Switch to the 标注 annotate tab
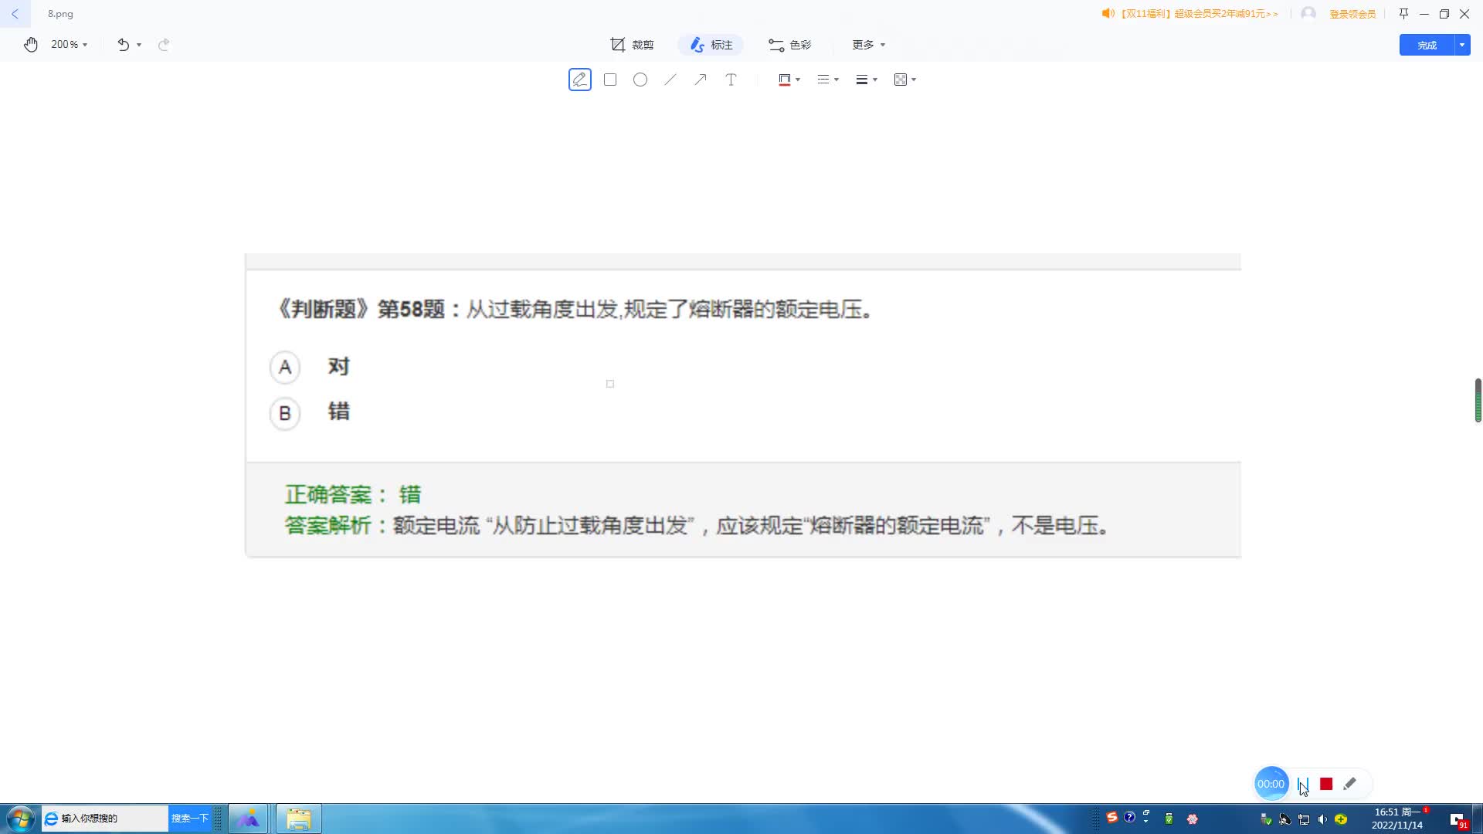 click(x=711, y=45)
